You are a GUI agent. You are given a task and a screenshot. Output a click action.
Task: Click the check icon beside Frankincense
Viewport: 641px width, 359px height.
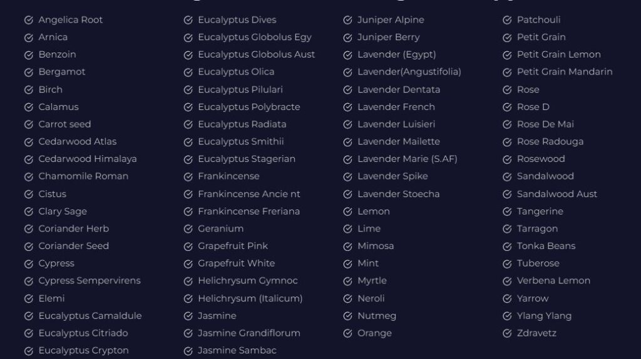click(x=188, y=177)
